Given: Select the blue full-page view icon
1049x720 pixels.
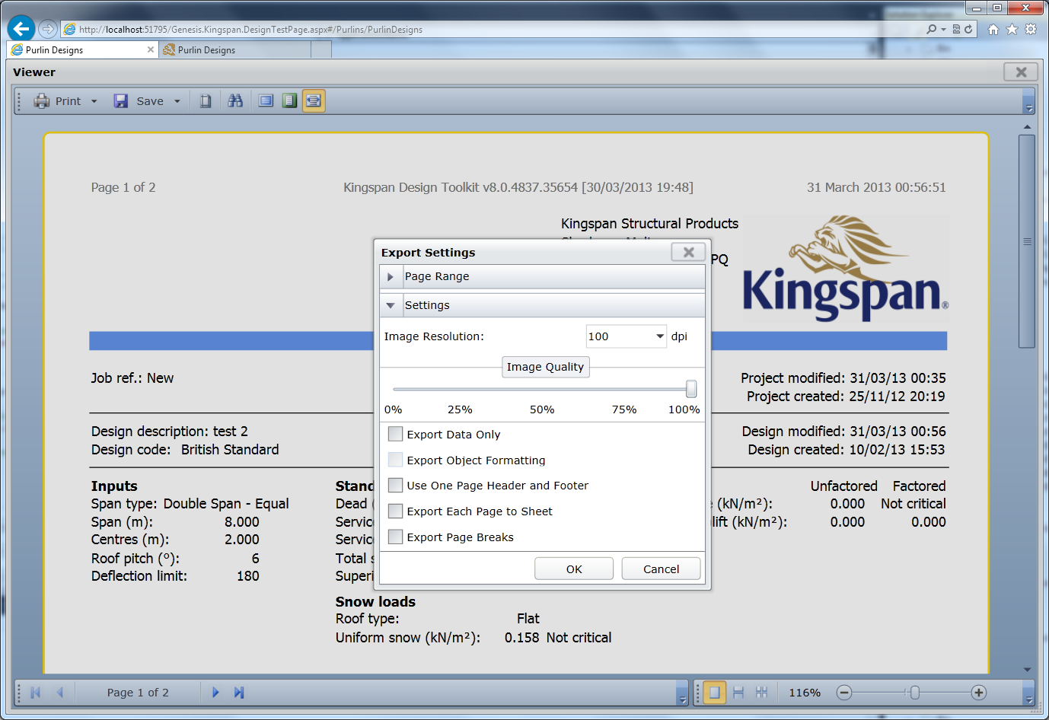Looking at the screenshot, I should click(x=266, y=100).
